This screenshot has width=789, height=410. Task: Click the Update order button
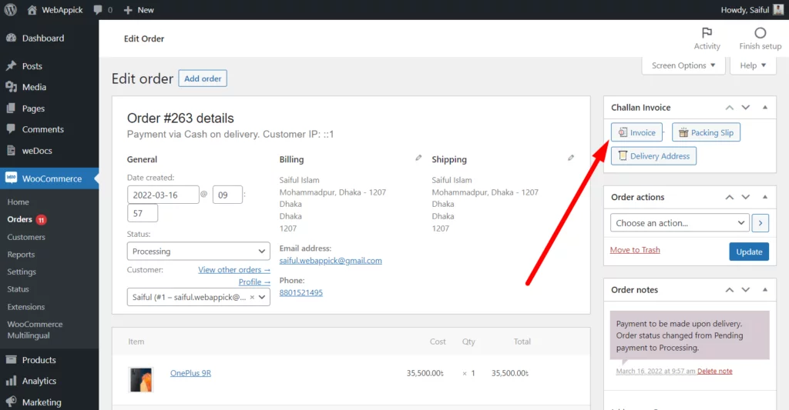coord(749,252)
